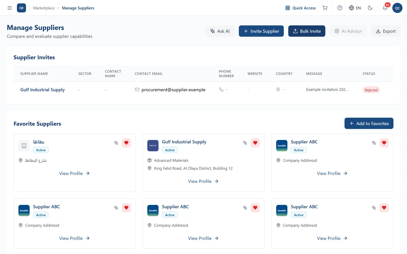Screen dimensions: 407x254
Task: Click the Ask AI button
Action: tap(220, 31)
